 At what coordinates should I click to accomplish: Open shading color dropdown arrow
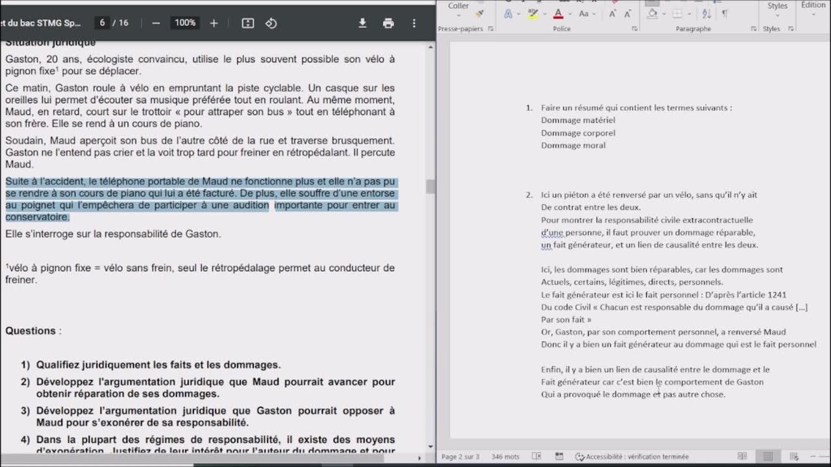click(x=664, y=14)
